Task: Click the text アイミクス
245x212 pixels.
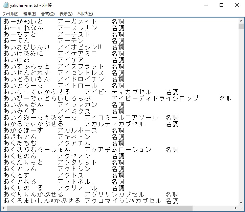Action: [x=74, y=111]
